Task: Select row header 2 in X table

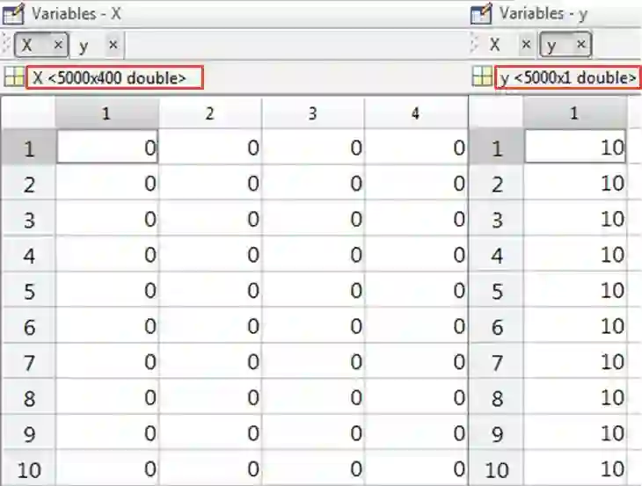Action: tap(28, 183)
